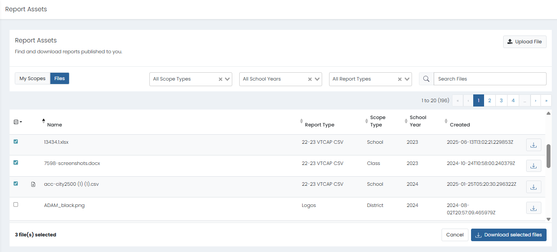
Task: Download ADAM_black.png using row icon
Action: coord(534,208)
